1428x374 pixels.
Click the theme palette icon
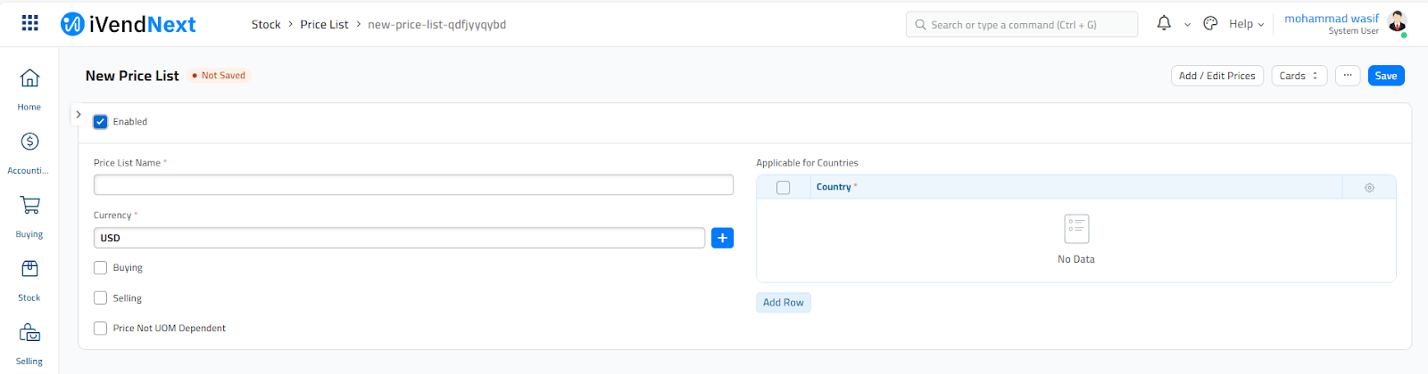coord(1210,24)
